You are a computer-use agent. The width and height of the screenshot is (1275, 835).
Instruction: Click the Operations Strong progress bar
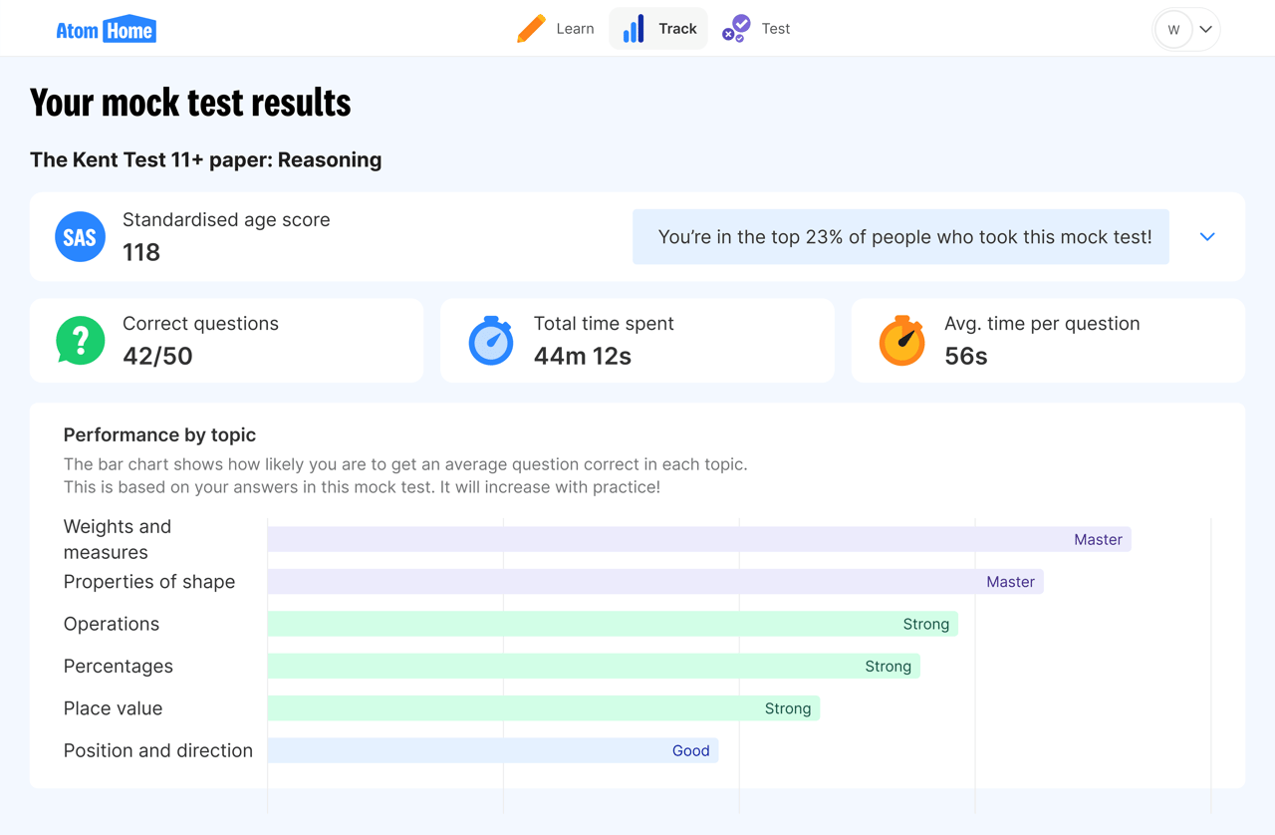612,624
